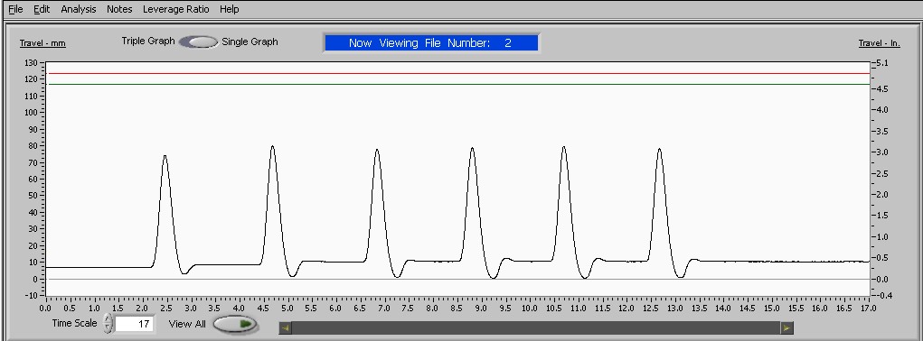Open the Edit menu
Image resolution: width=923 pixels, height=341 pixels.
point(42,9)
